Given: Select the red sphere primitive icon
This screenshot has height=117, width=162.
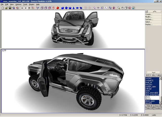Looking at the screenshot, I should (58, 8).
